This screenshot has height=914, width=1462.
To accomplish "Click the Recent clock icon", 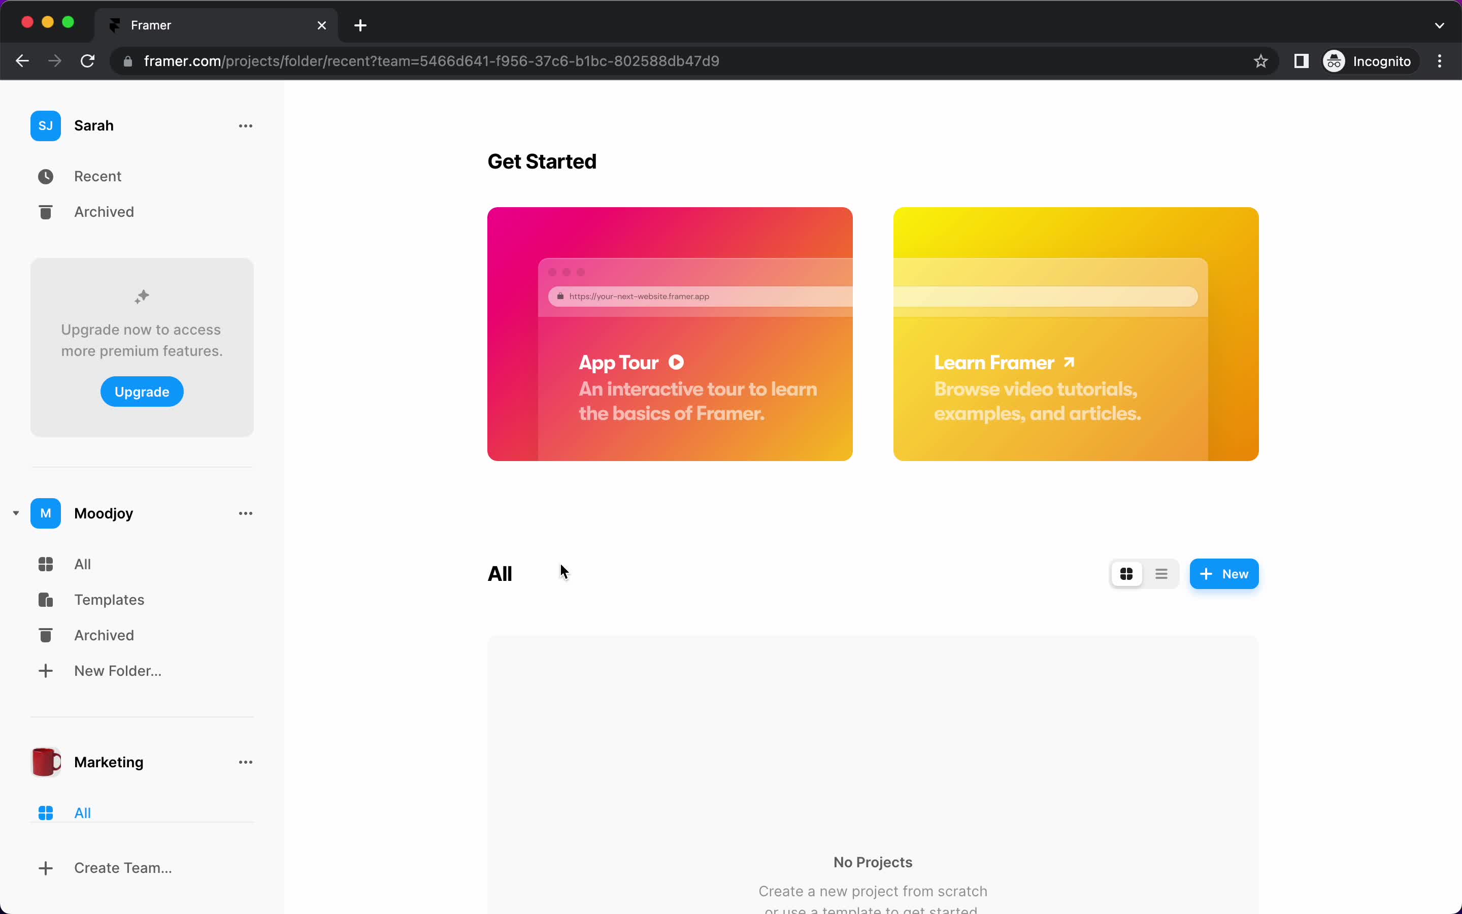I will (45, 176).
